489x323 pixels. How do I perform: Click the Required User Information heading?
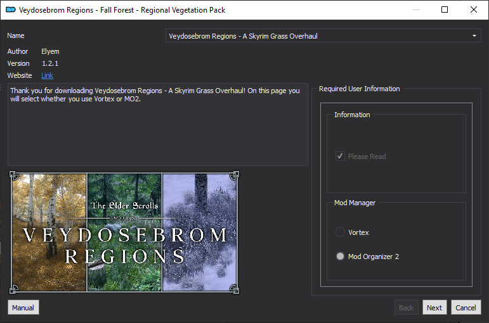pos(359,89)
